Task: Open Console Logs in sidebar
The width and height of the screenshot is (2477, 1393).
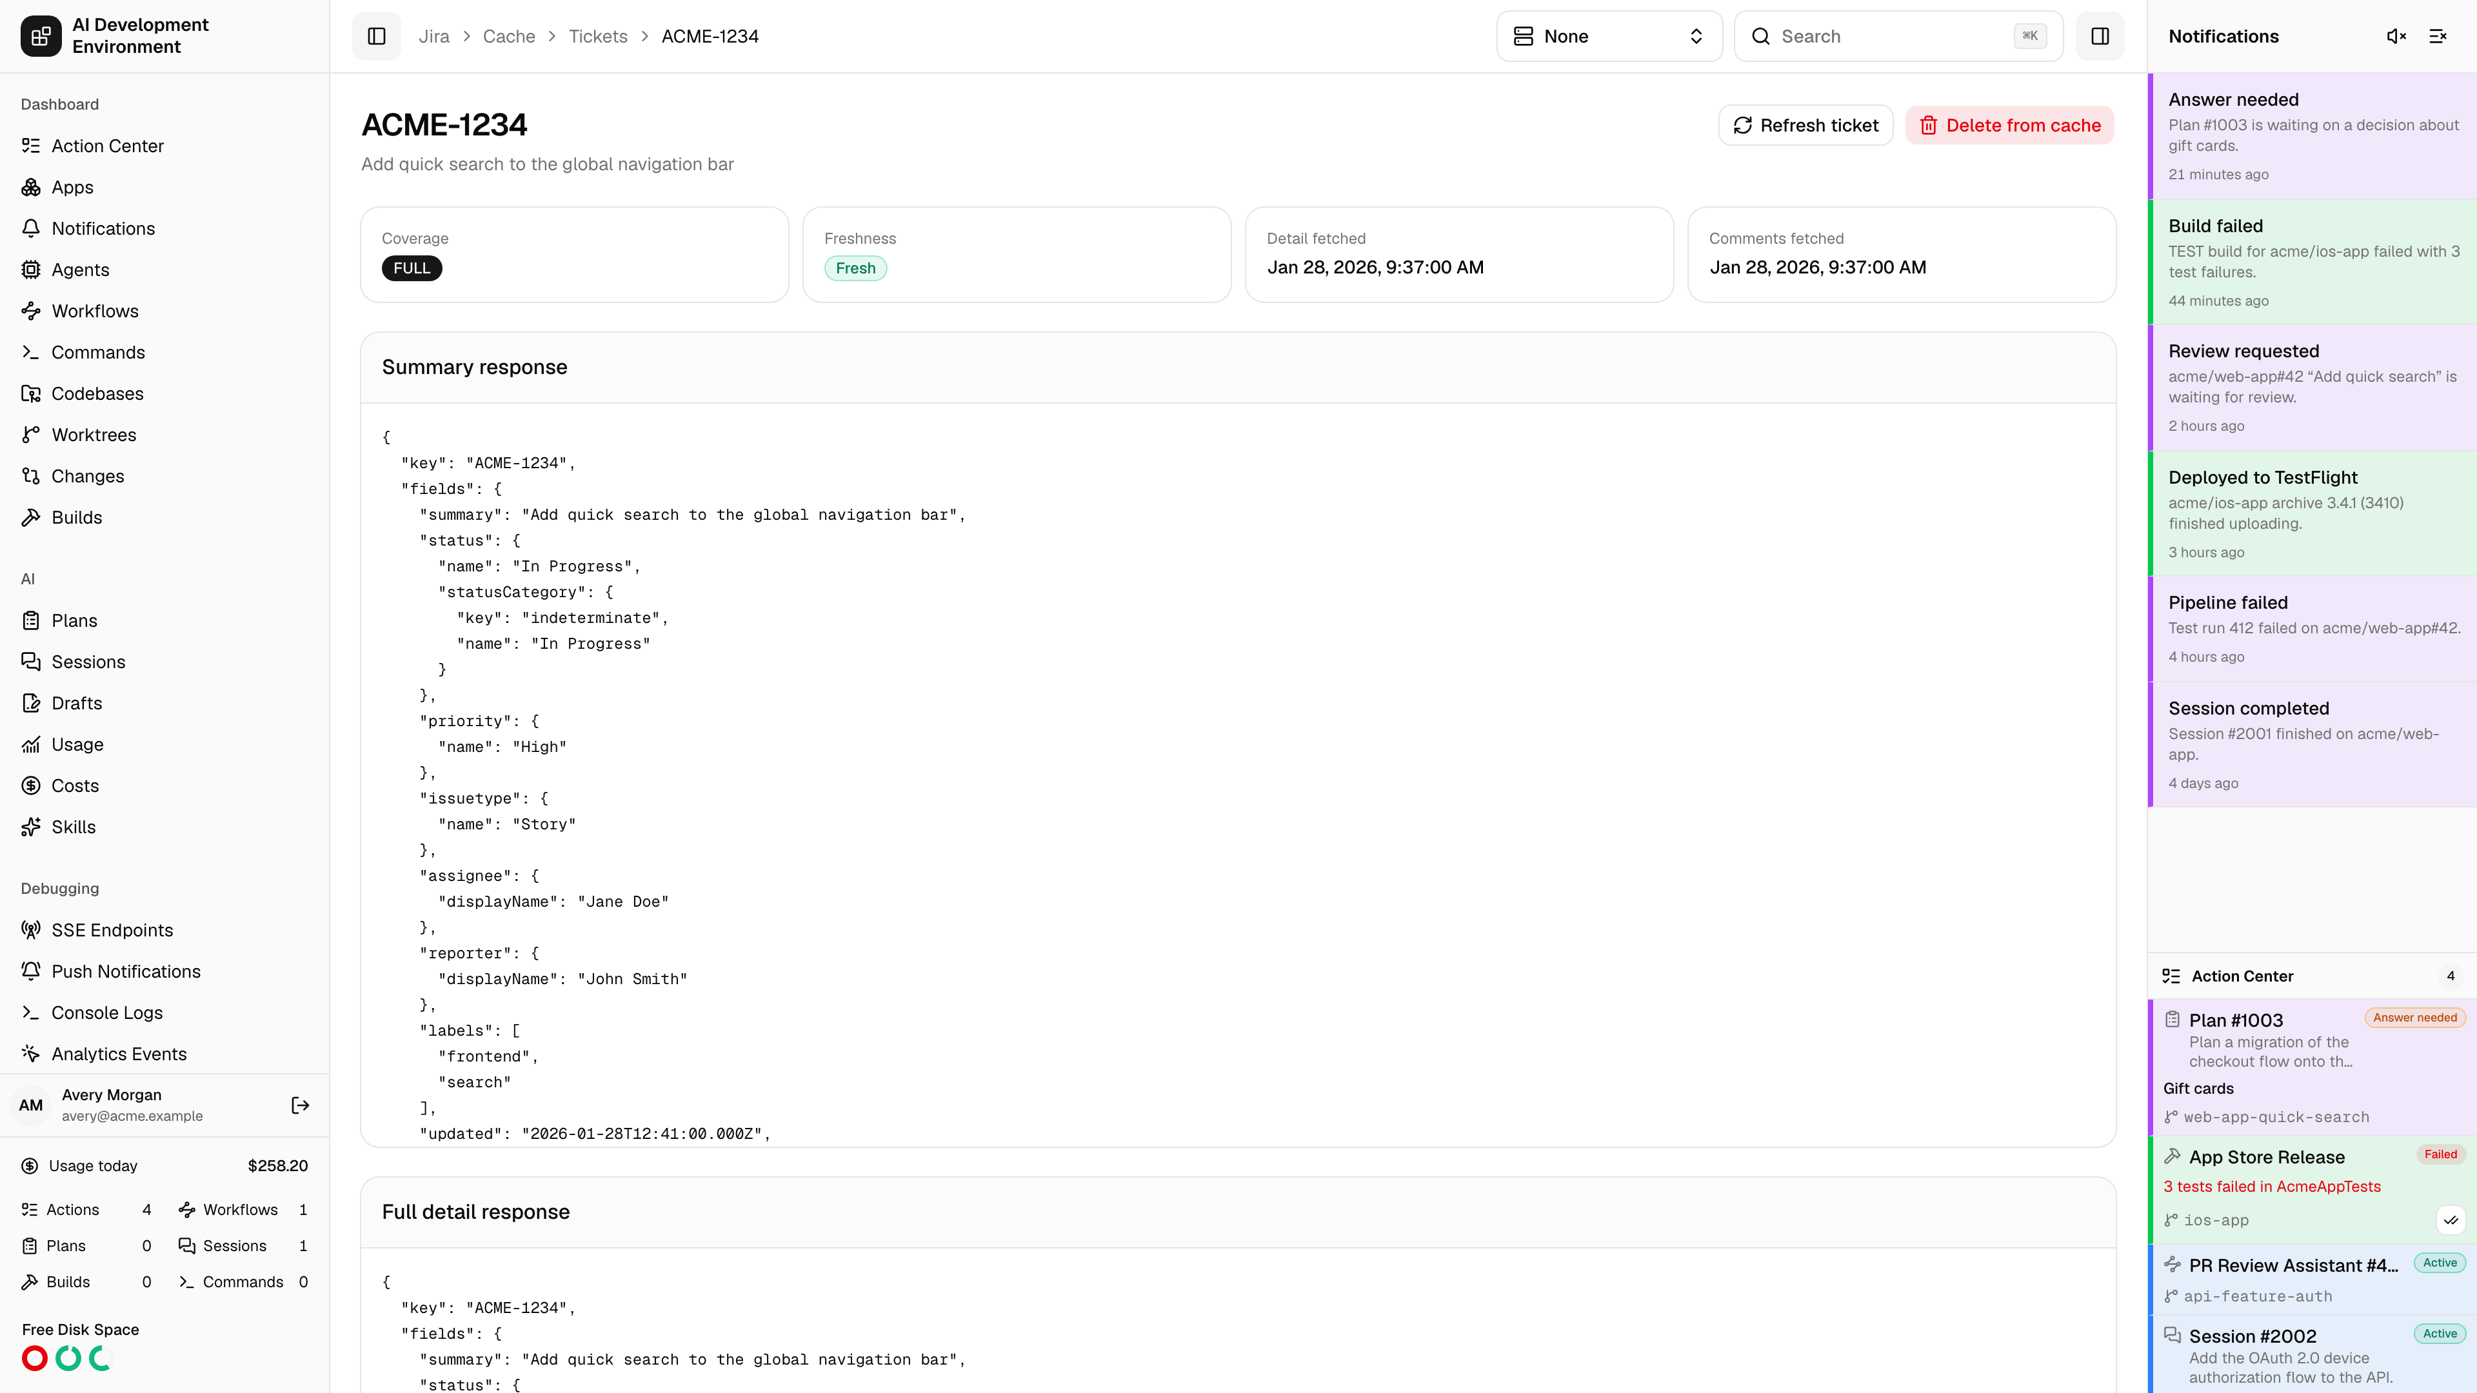Action: tap(164, 1013)
